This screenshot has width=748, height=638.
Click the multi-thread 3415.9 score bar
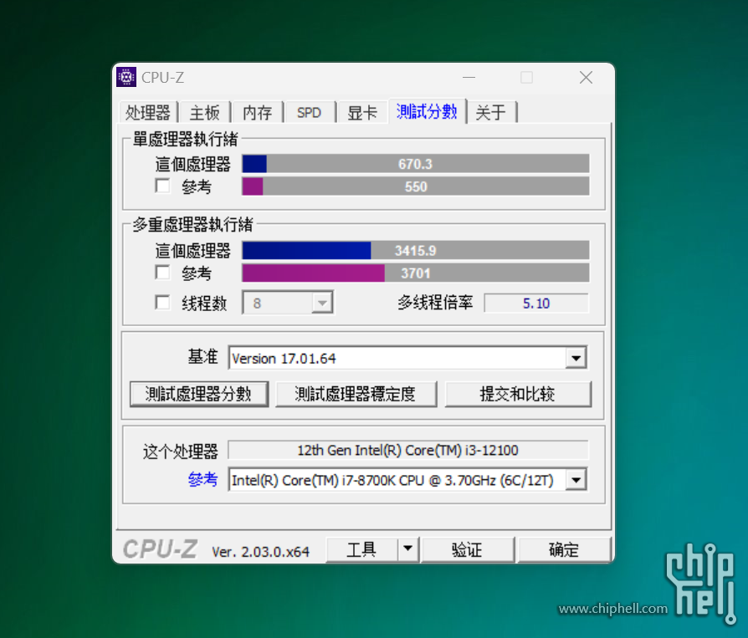coord(416,250)
